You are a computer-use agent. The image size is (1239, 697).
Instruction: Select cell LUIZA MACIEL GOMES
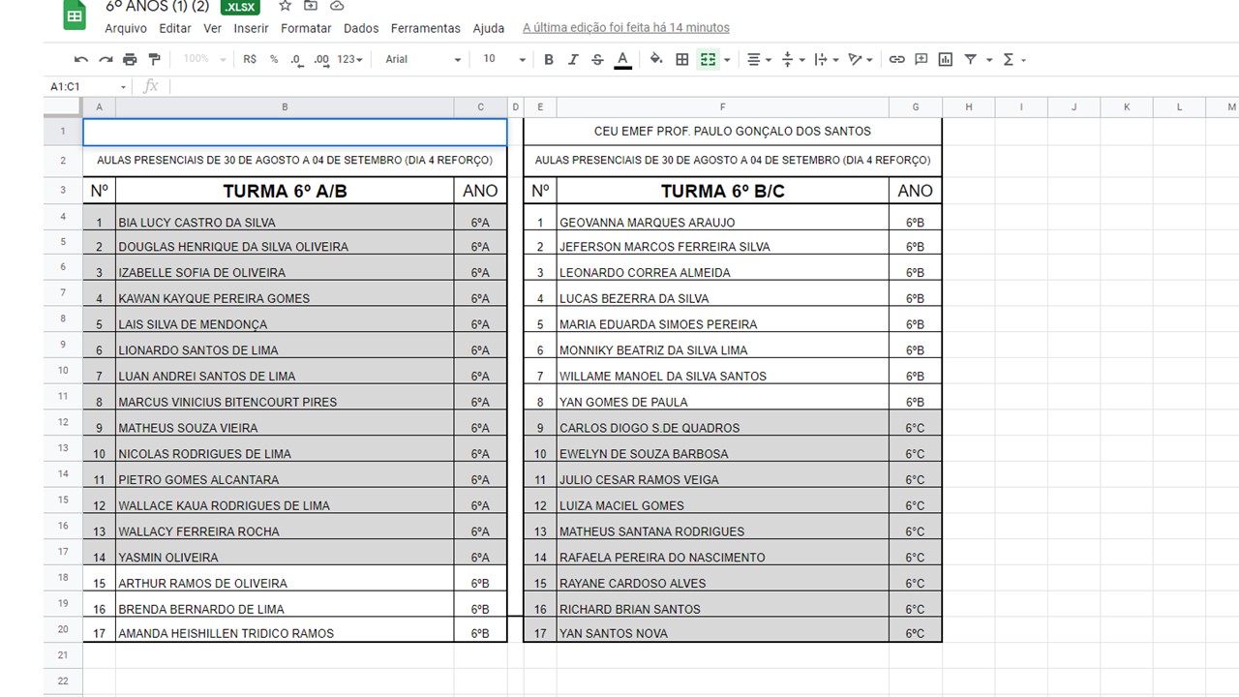tap(723, 500)
